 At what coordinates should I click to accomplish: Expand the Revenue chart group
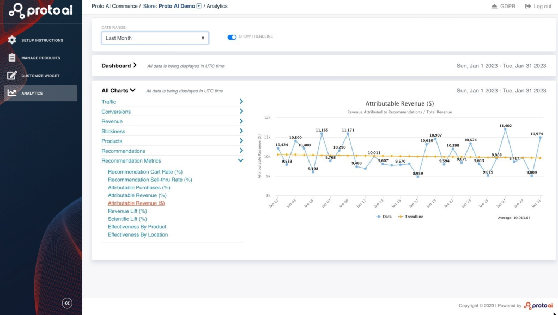pyautogui.click(x=241, y=121)
